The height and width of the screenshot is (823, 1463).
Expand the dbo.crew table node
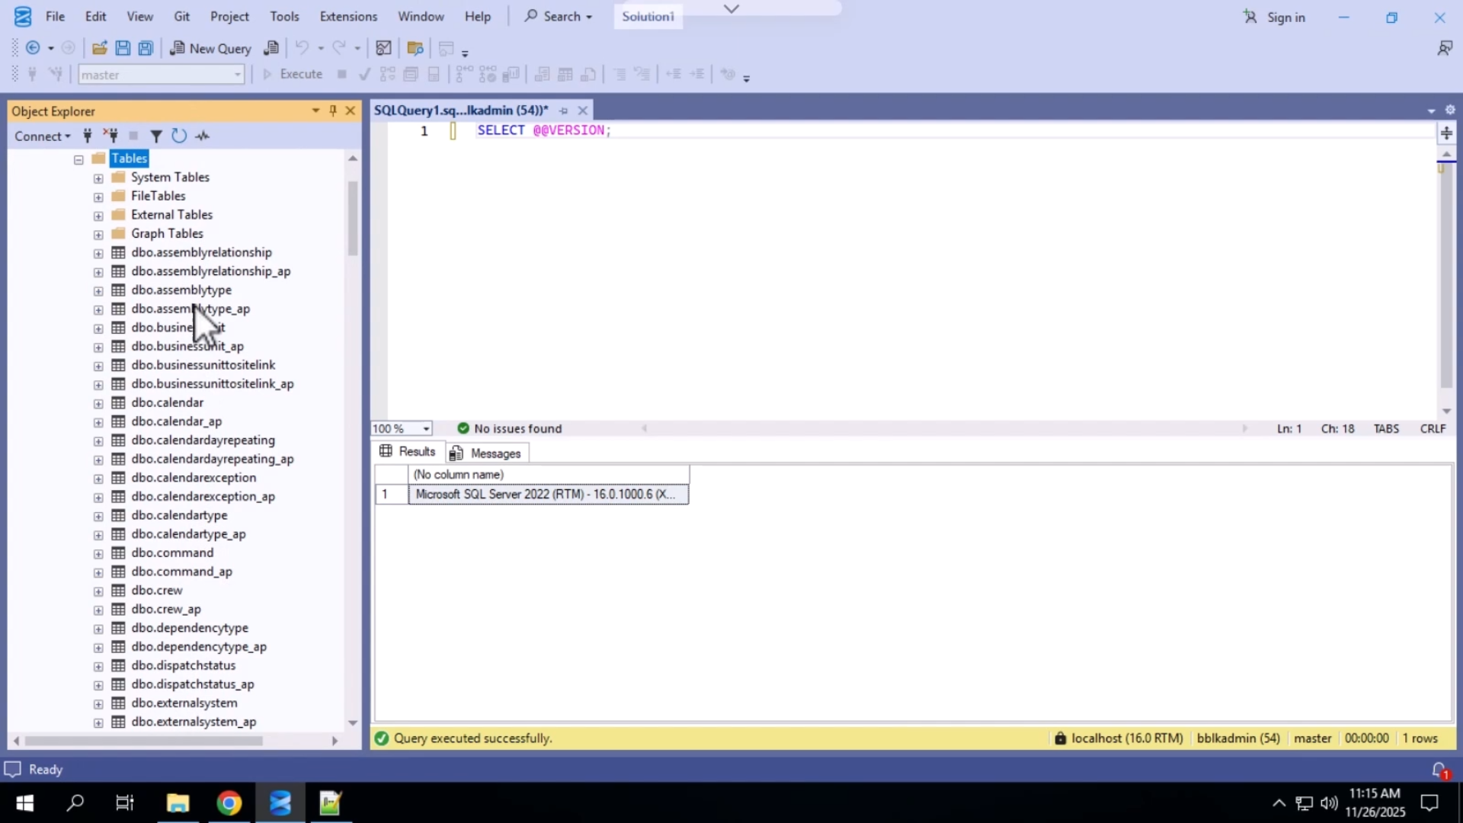pos(98,591)
